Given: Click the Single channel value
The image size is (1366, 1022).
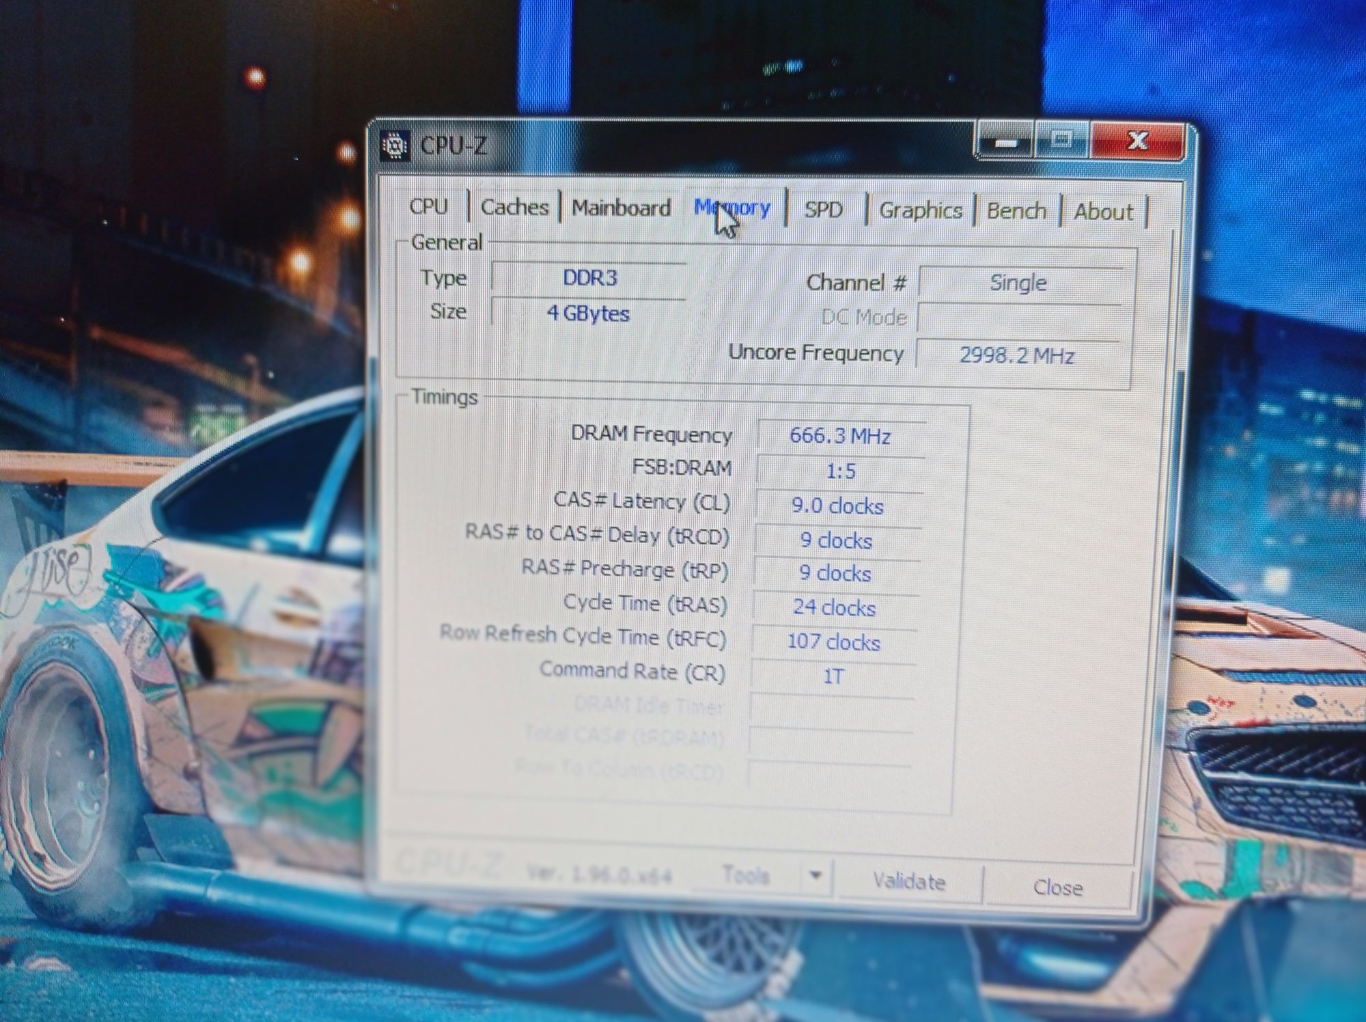Looking at the screenshot, I should (1018, 283).
